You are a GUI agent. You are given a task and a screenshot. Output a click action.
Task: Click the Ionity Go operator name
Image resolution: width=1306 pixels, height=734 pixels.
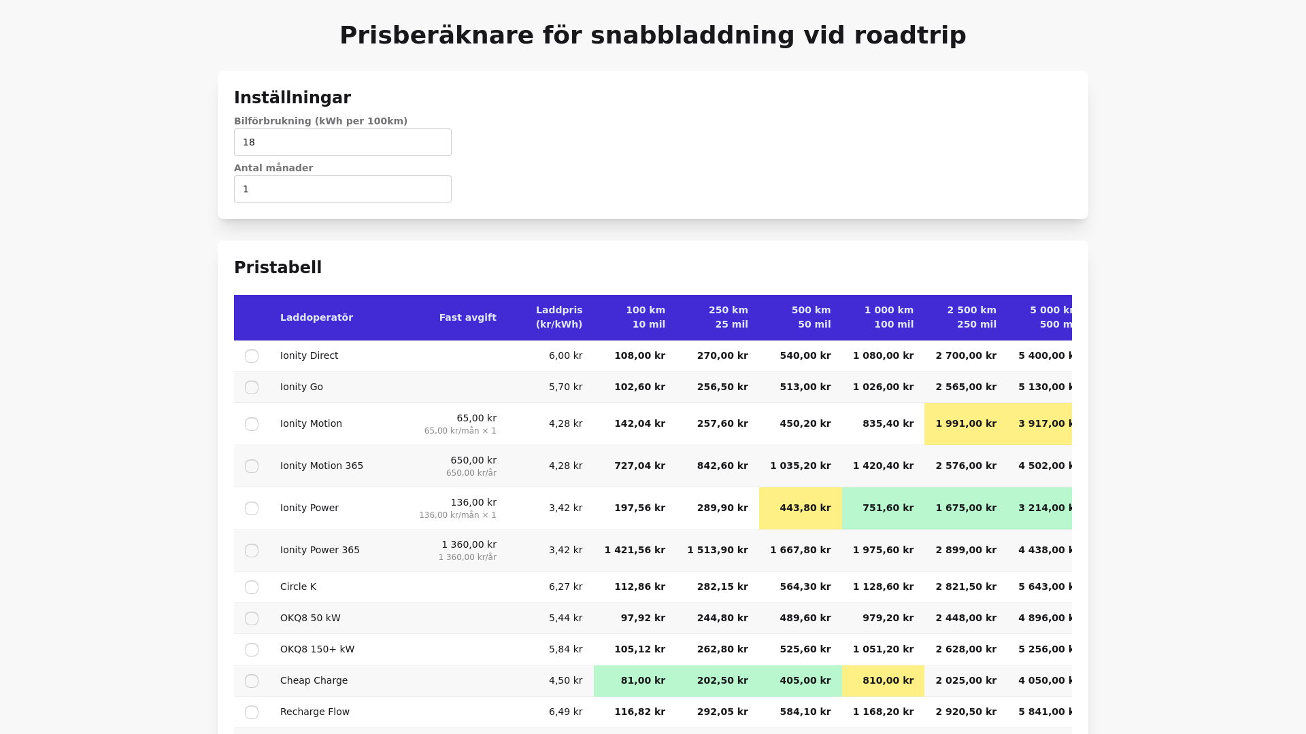301,387
